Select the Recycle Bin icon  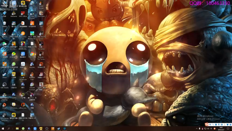[4, 24]
